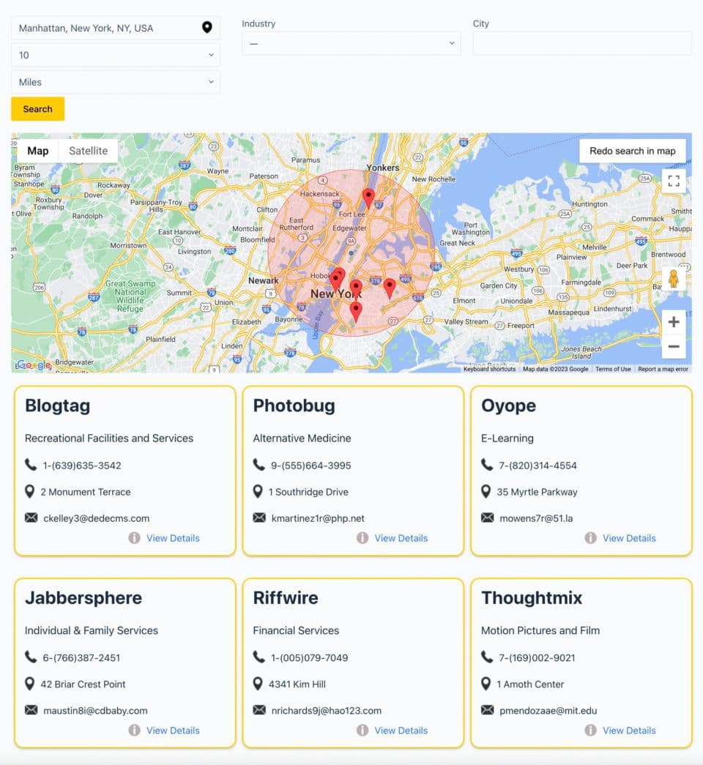Open View Details link for Photobug
This screenshot has width=703, height=765.
pos(401,538)
